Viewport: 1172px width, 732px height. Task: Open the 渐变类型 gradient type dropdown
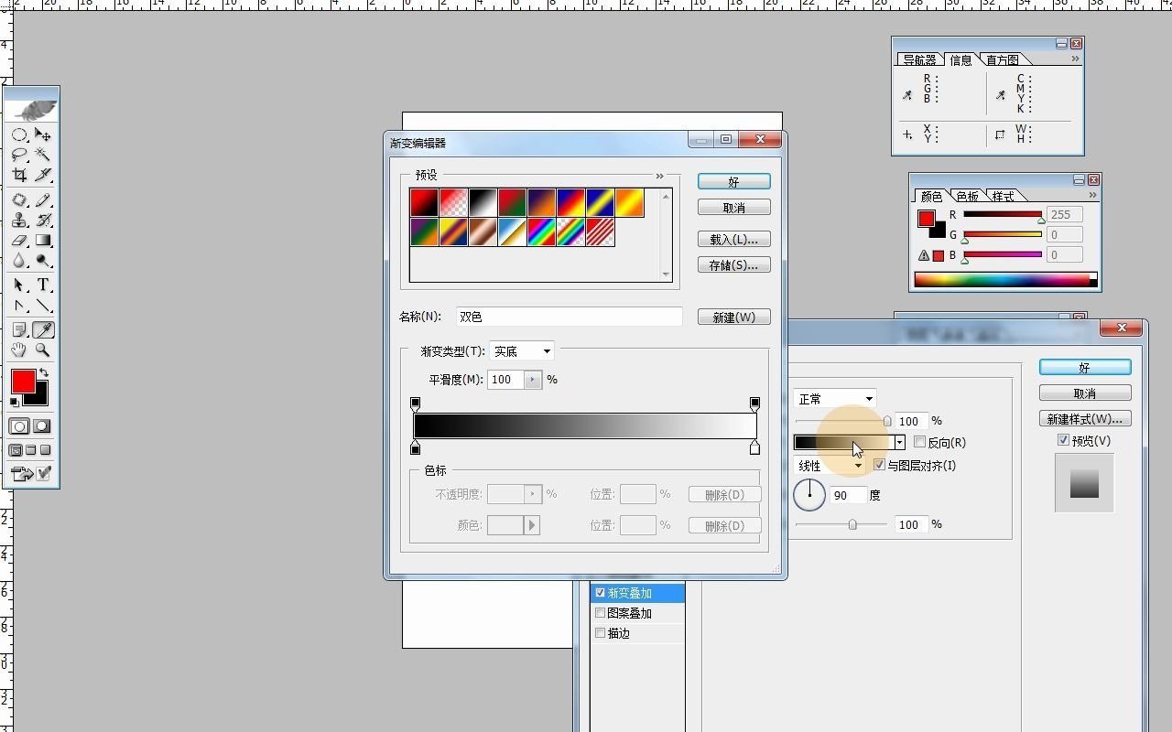point(522,351)
